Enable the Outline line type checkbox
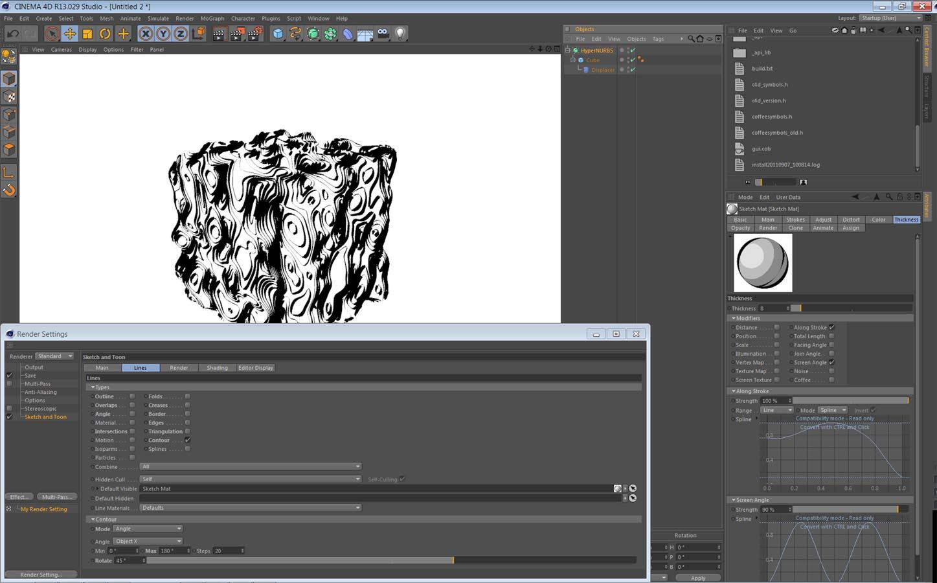The image size is (937, 583). [x=132, y=396]
